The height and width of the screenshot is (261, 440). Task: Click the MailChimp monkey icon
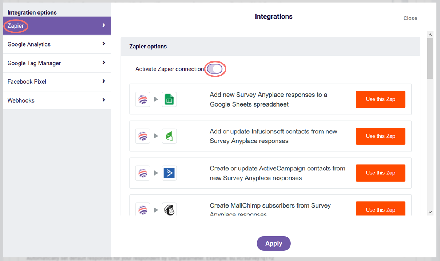169,210
